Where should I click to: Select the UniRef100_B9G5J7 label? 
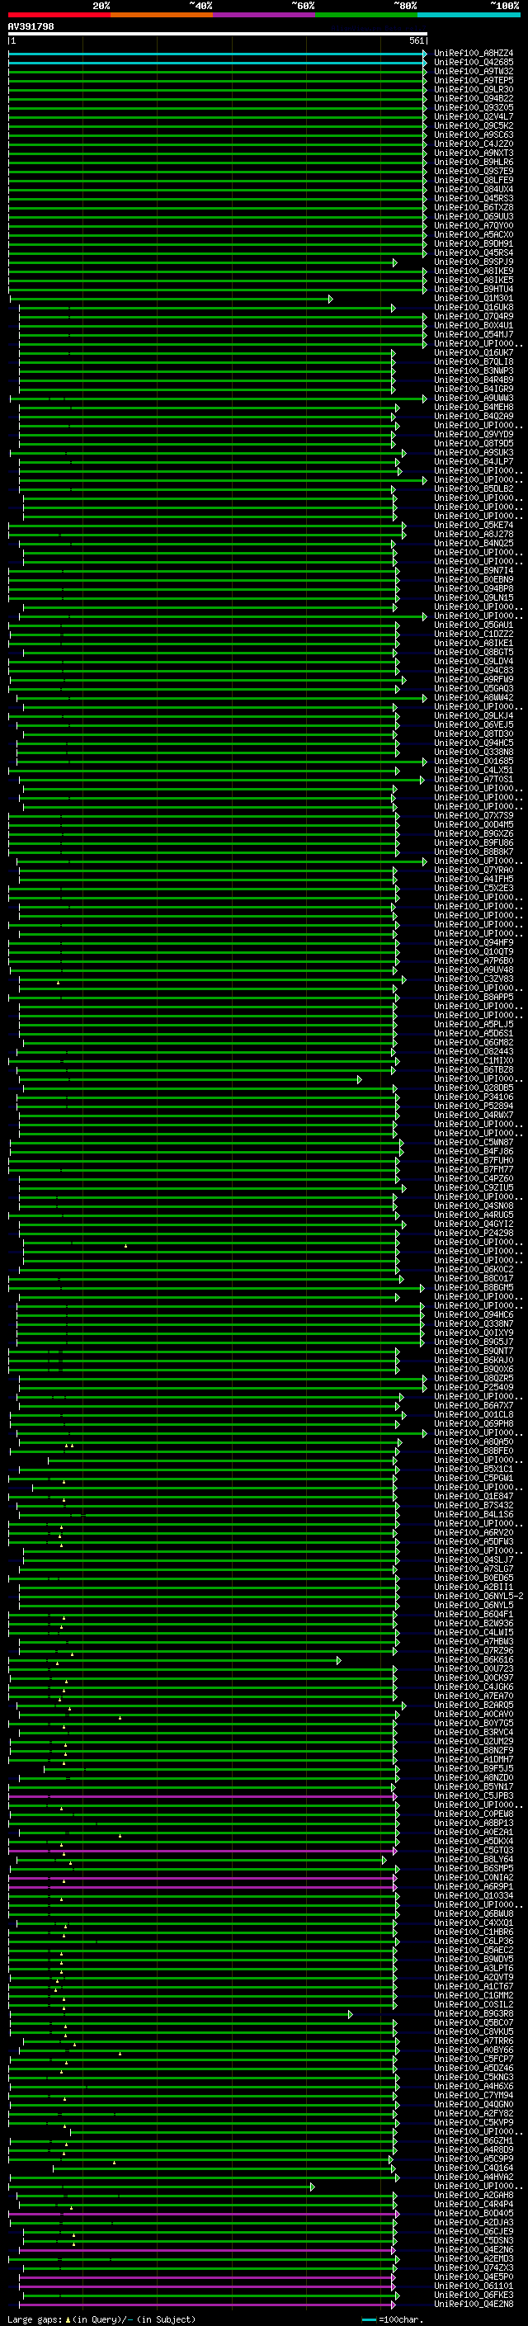[x=474, y=1342]
